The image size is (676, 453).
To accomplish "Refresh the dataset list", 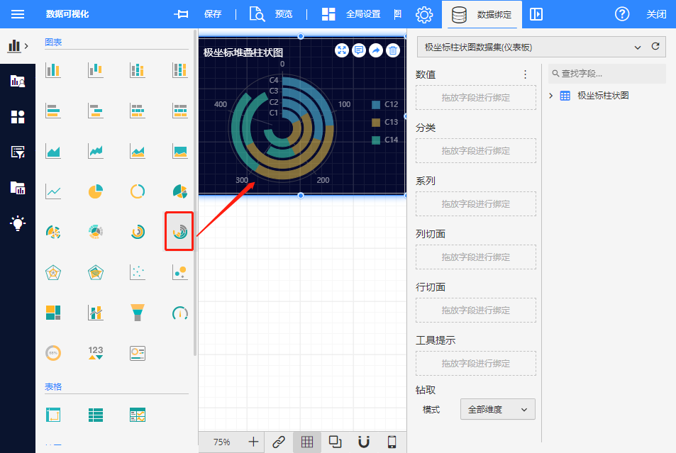I will tap(655, 47).
